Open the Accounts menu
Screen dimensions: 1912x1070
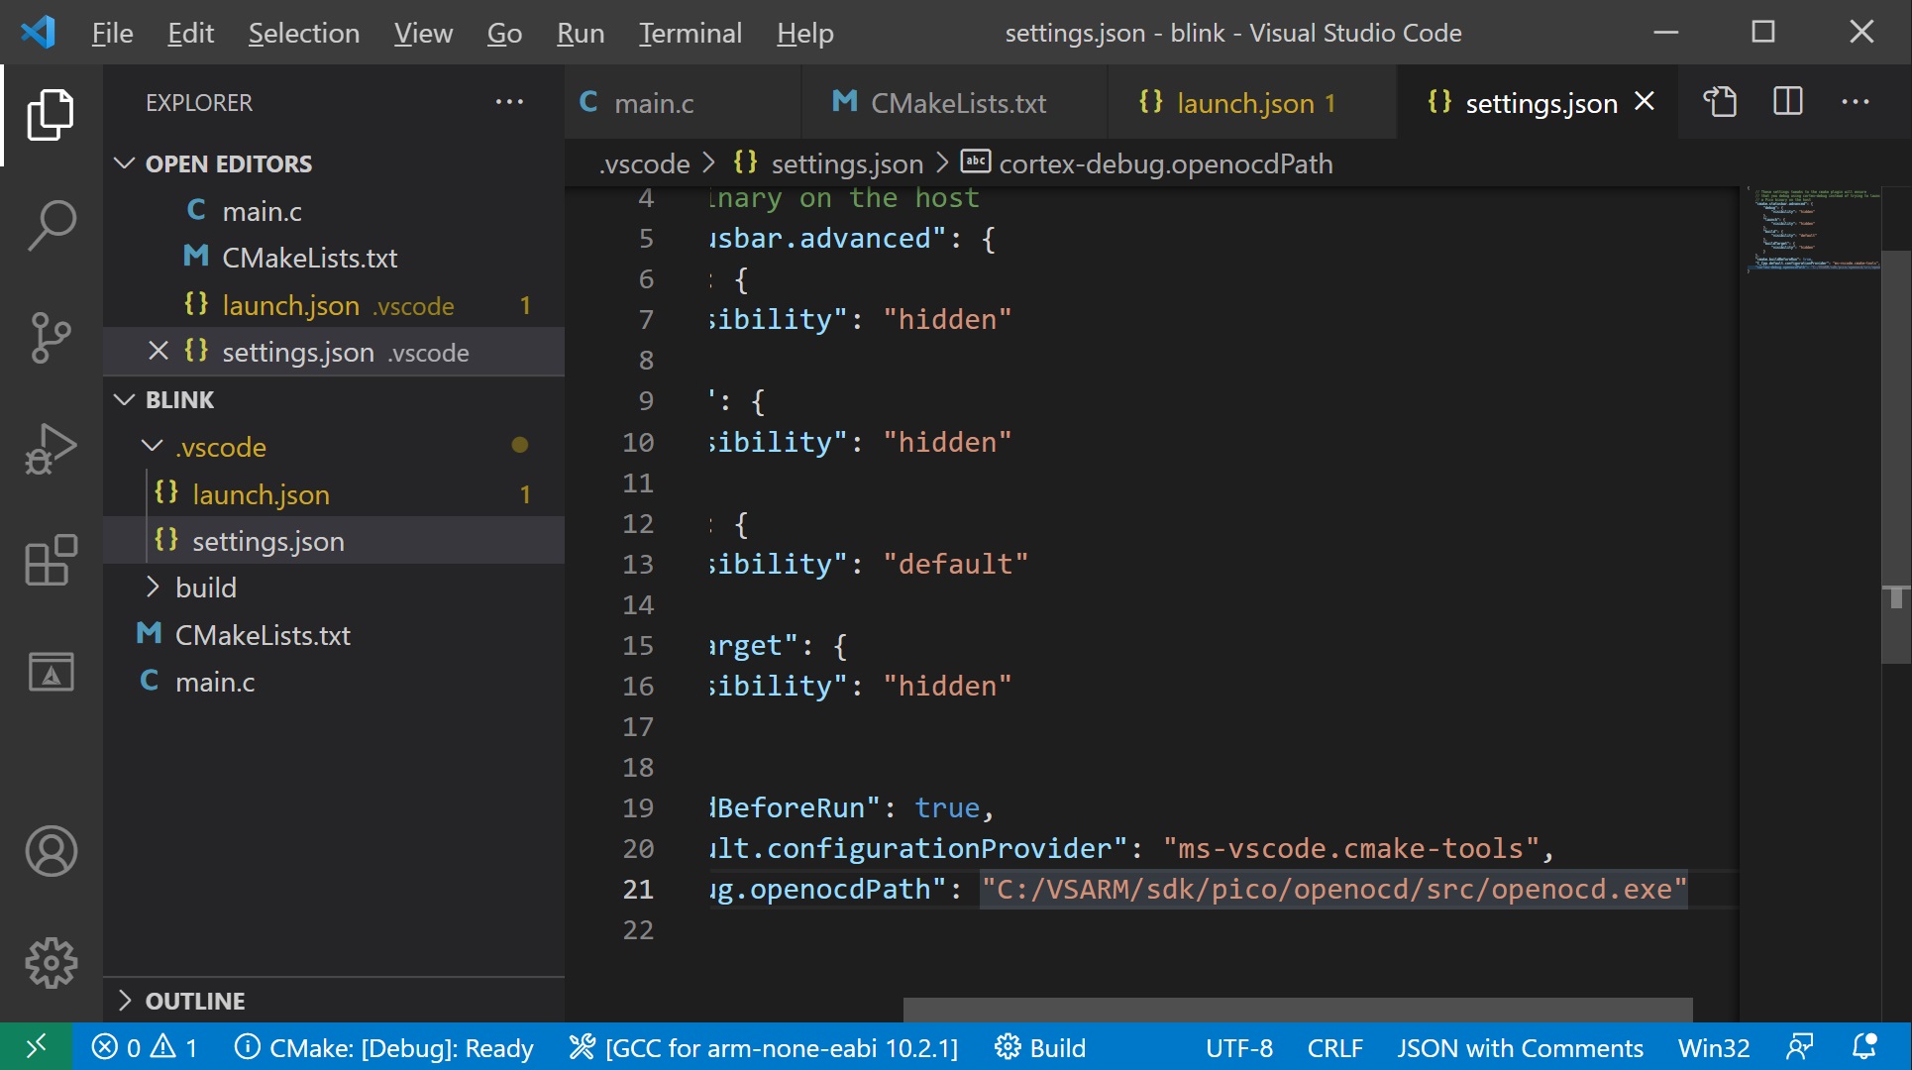51,851
